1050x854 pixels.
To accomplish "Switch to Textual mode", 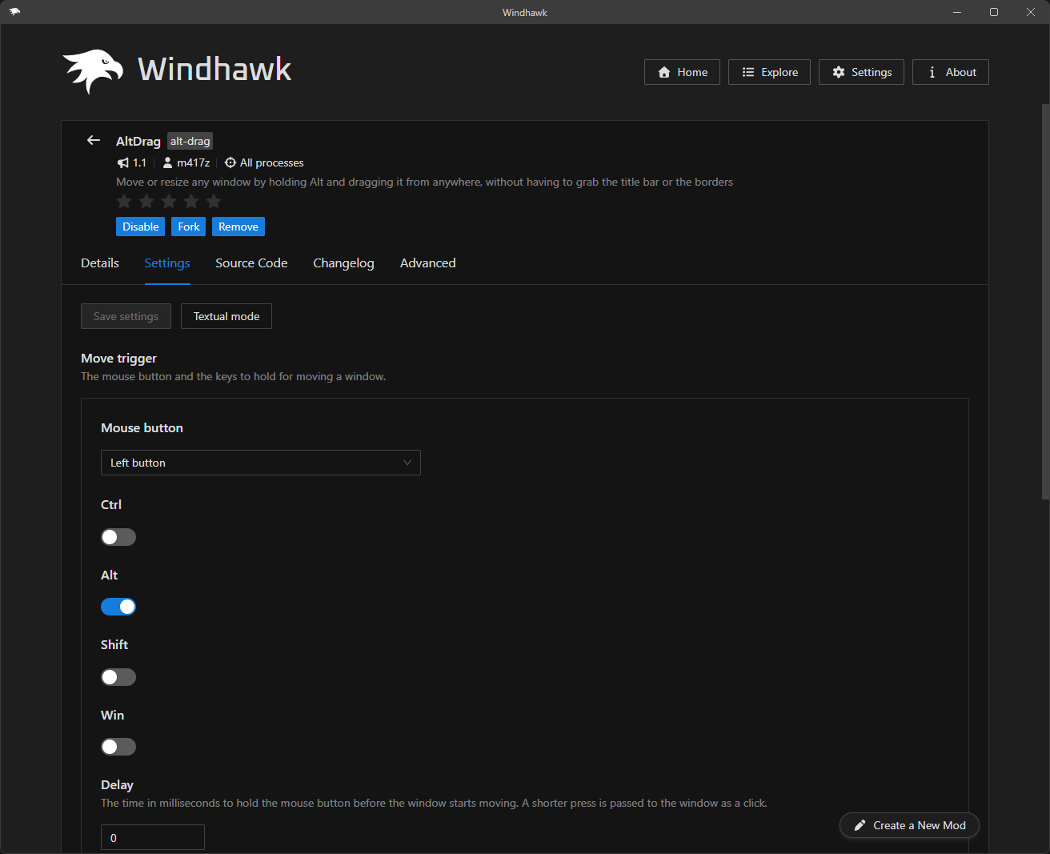I will 226,316.
